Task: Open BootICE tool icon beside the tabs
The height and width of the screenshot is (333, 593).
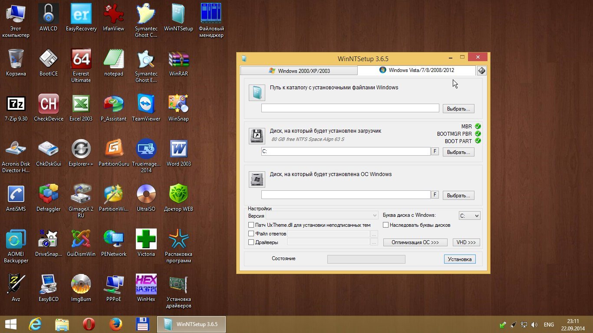Action: [x=481, y=71]
